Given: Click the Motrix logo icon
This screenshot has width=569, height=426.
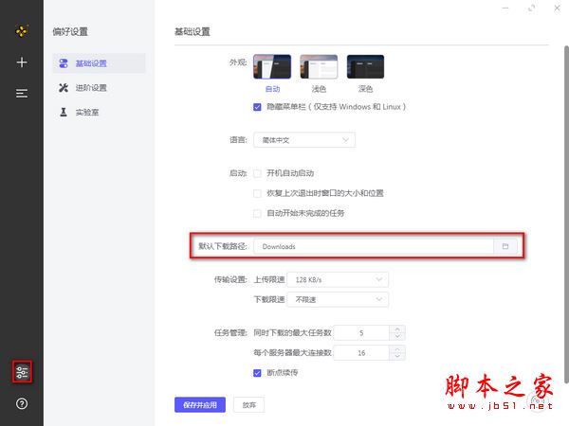Looking at the screenshot, I should tap(22, 31).
